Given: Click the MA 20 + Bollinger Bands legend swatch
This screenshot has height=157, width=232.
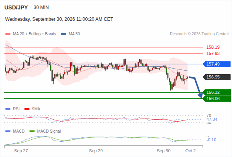Looking at the screenshot, I should click(x=8, y=34).
